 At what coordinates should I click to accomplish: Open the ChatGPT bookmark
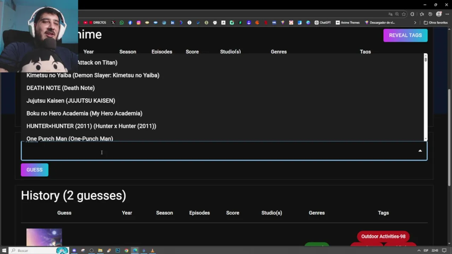pos(323,23)
